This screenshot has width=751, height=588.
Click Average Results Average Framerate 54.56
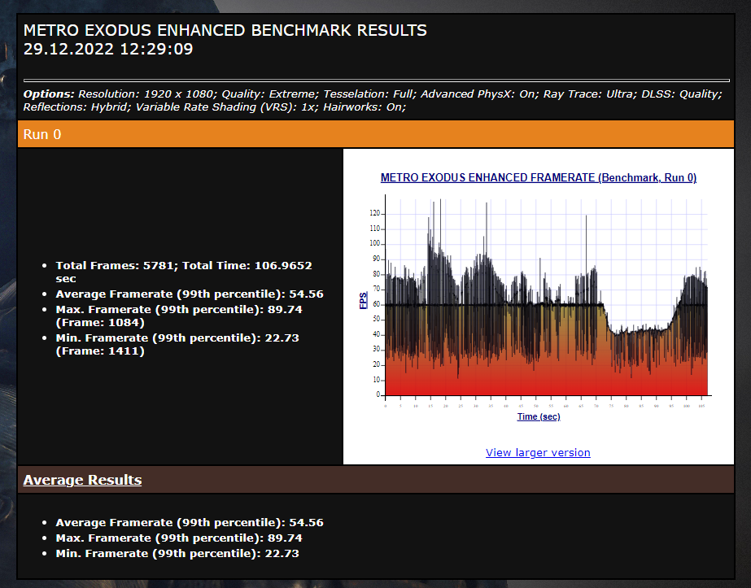pyautogui.click(x=190, y=522)
